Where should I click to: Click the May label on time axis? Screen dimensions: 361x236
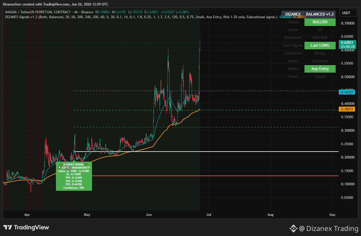(87, 215)
